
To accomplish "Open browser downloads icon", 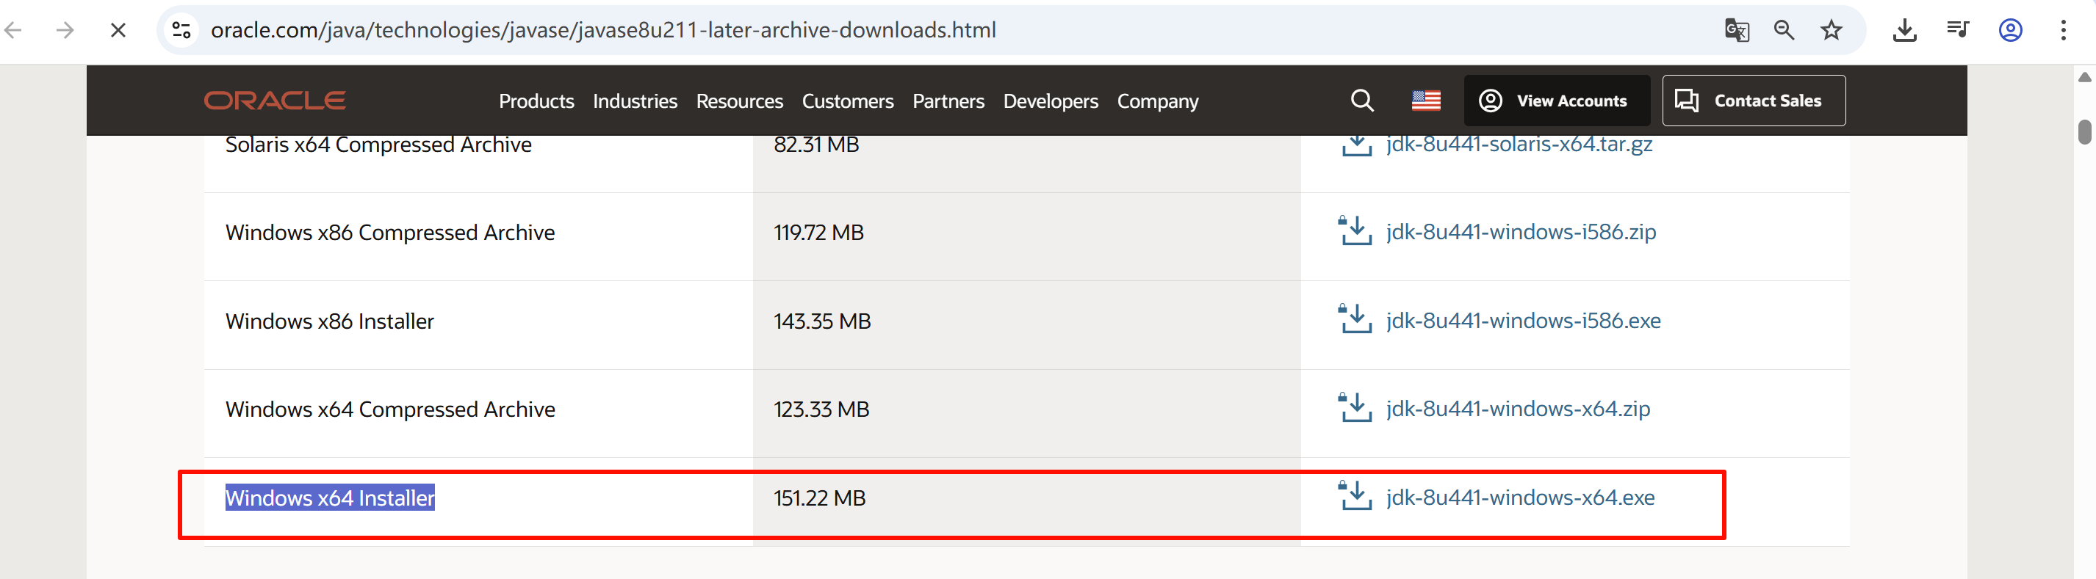I will (x=1905, y=31).
